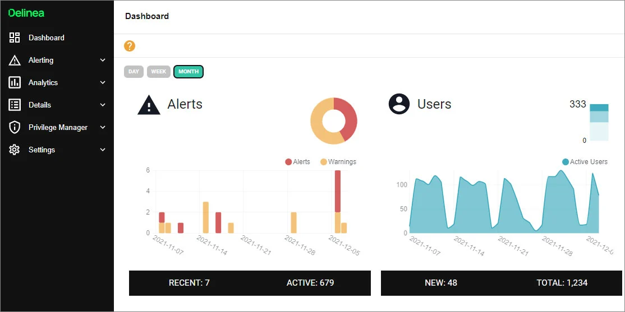Click the Settings gear icon
Viewport: 625px width, 312px height.
point(15,150)
